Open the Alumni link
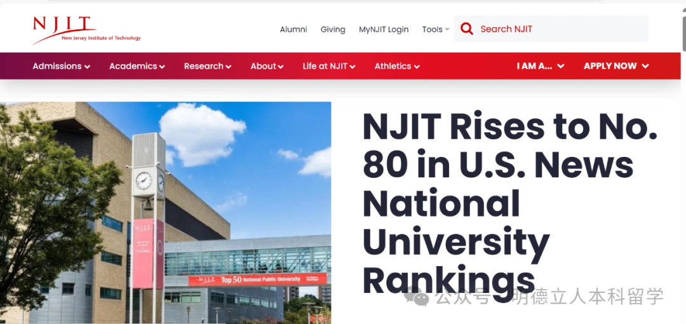 [x=293, y=29]
